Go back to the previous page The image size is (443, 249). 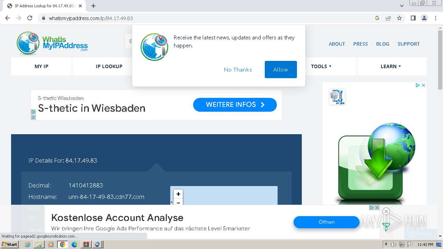(8, 18)
